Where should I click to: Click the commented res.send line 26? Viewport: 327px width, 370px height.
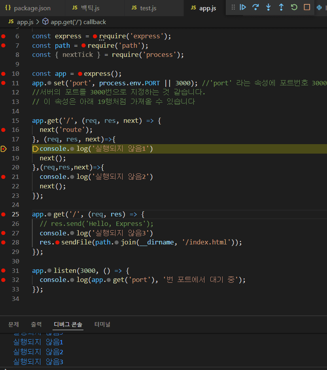click(x=96, y=224)
